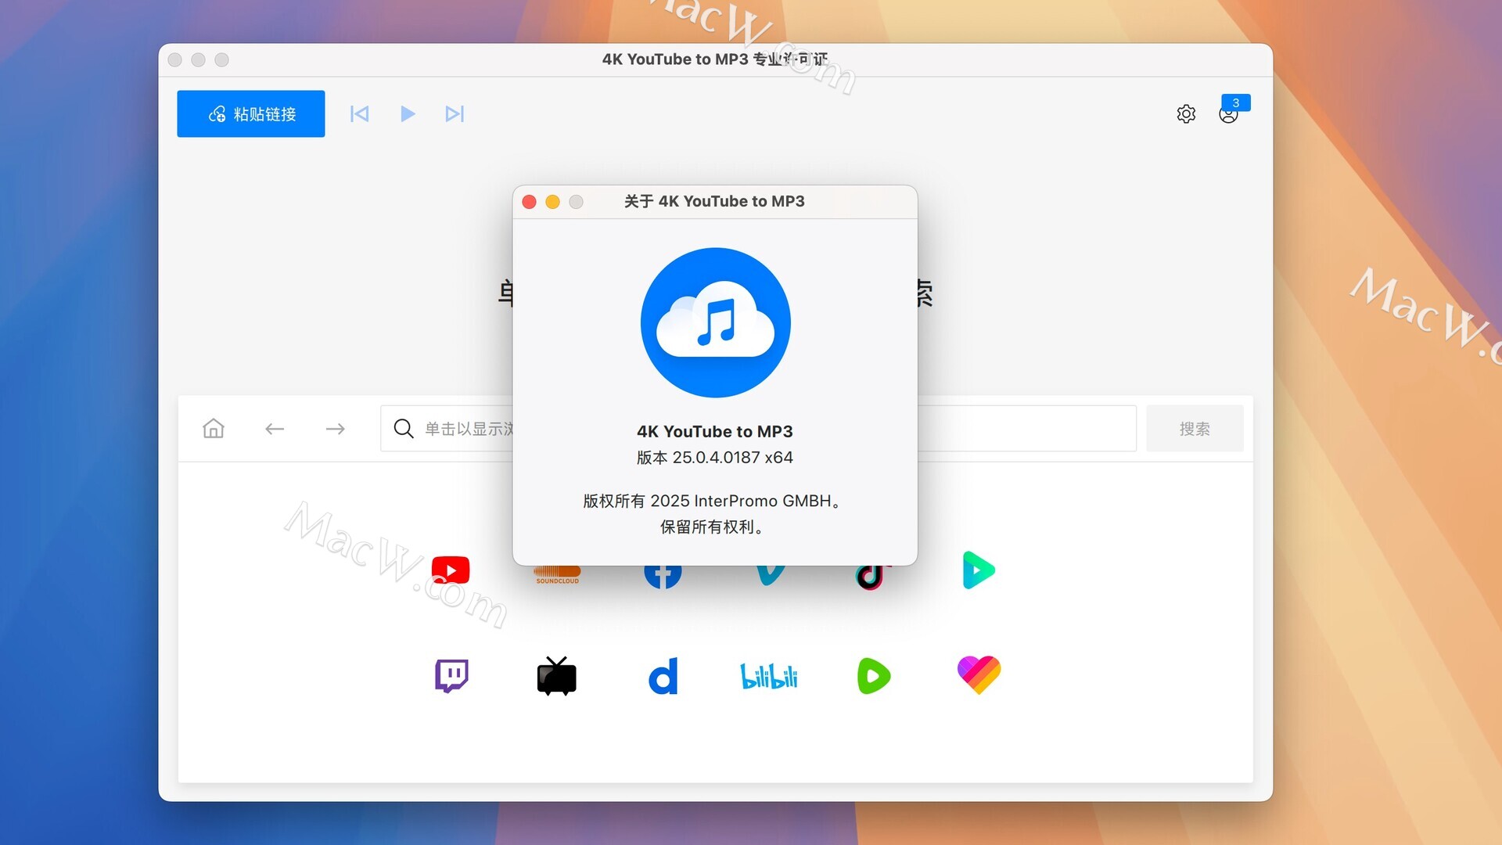
Task: Focus the browser search input field
Action: pos(758,429)
